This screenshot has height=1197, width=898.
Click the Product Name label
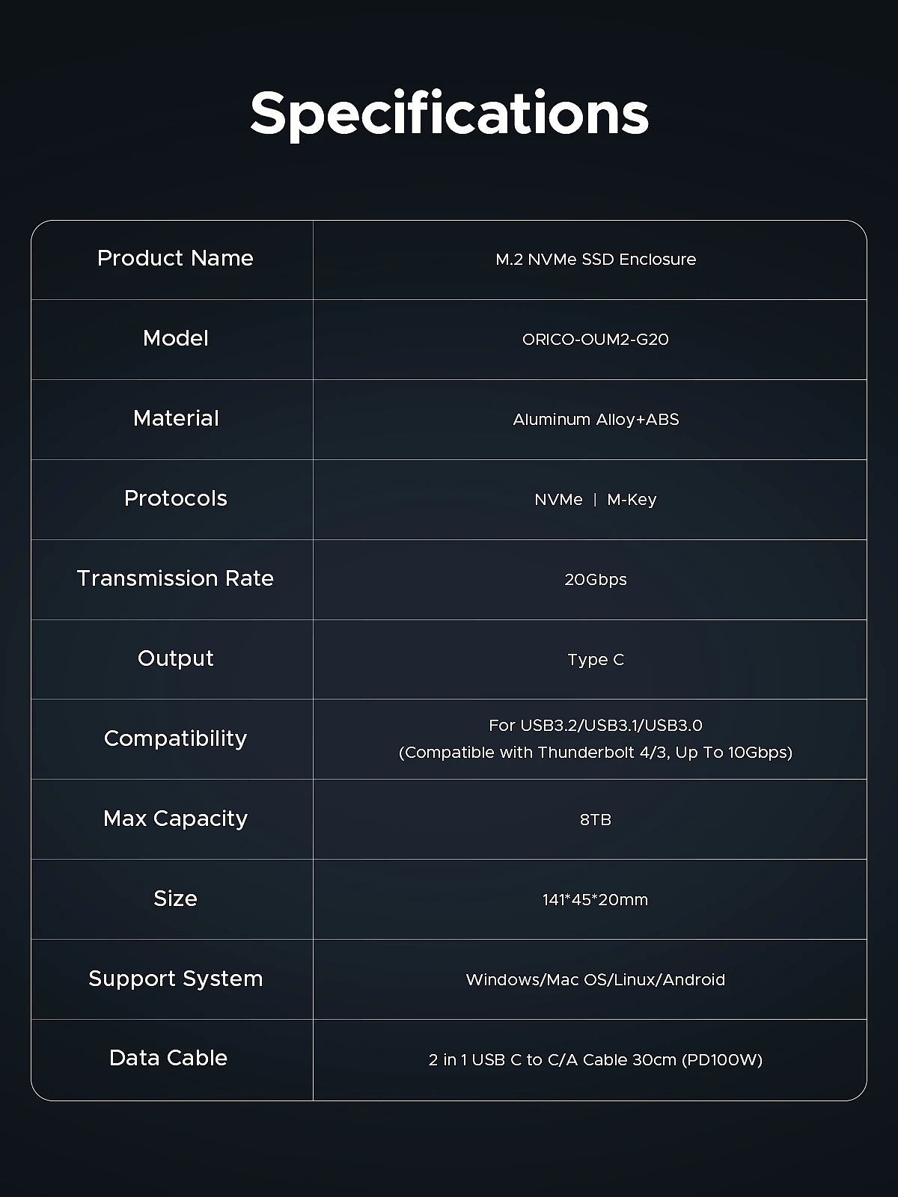[175, 258]
